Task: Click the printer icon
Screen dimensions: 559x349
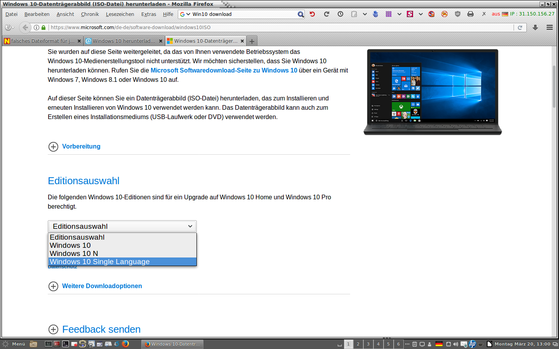Action: [470, 14]
